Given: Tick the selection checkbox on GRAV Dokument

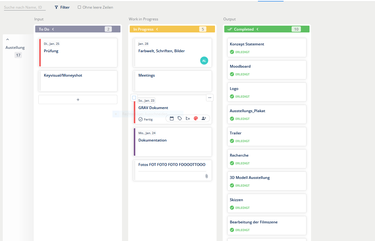Looking at the screenshot, I should click(x=134, y=98).
